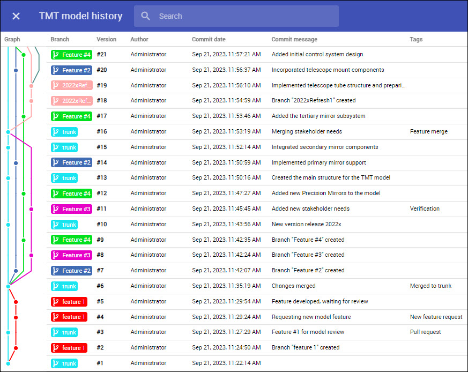468x372 pixels.
Task: Click the Feature #2 branch badge for version #14
Action: (x=71, y=162)
